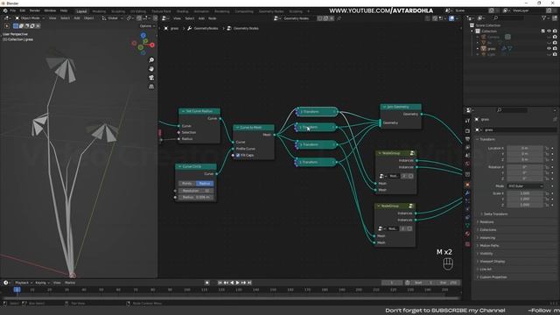This screenshot has width=560, height=315.
Task: Toggle Fill Caps checkbox in Curve to Mesh
Action: tap(238, 156)
